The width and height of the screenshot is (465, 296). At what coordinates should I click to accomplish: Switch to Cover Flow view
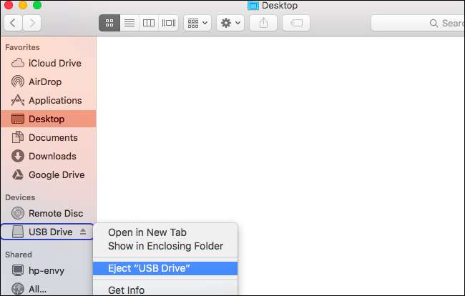click(x=168, y=23)
